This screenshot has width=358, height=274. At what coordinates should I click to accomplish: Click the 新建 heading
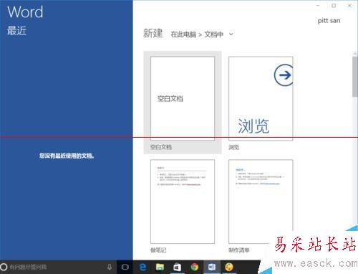(153, 33)
